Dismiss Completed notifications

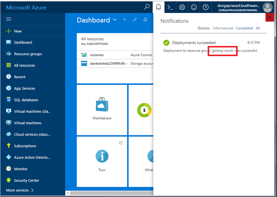pos(244,28)
